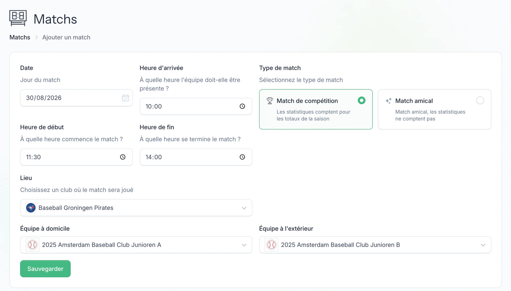The height and width of the screenshot is (291, 511).
Task: Click the baseball icon for Junioren A
Action: pos(32,245)
